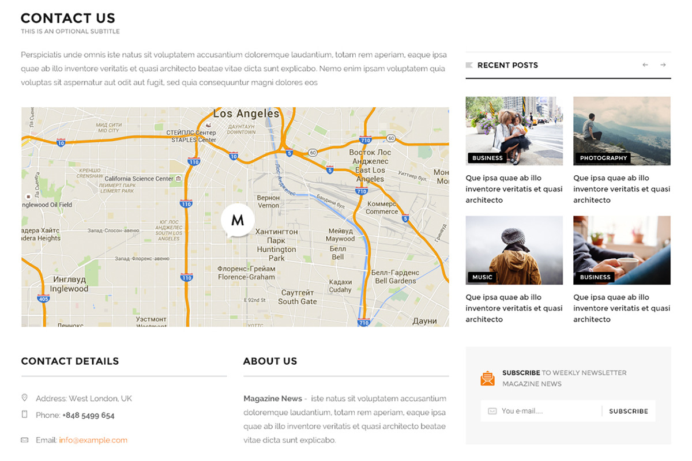Image resolution: width=692 pixels, height=461 pixels.
Task: Click the Music category tag
Action: coord(482,277)
